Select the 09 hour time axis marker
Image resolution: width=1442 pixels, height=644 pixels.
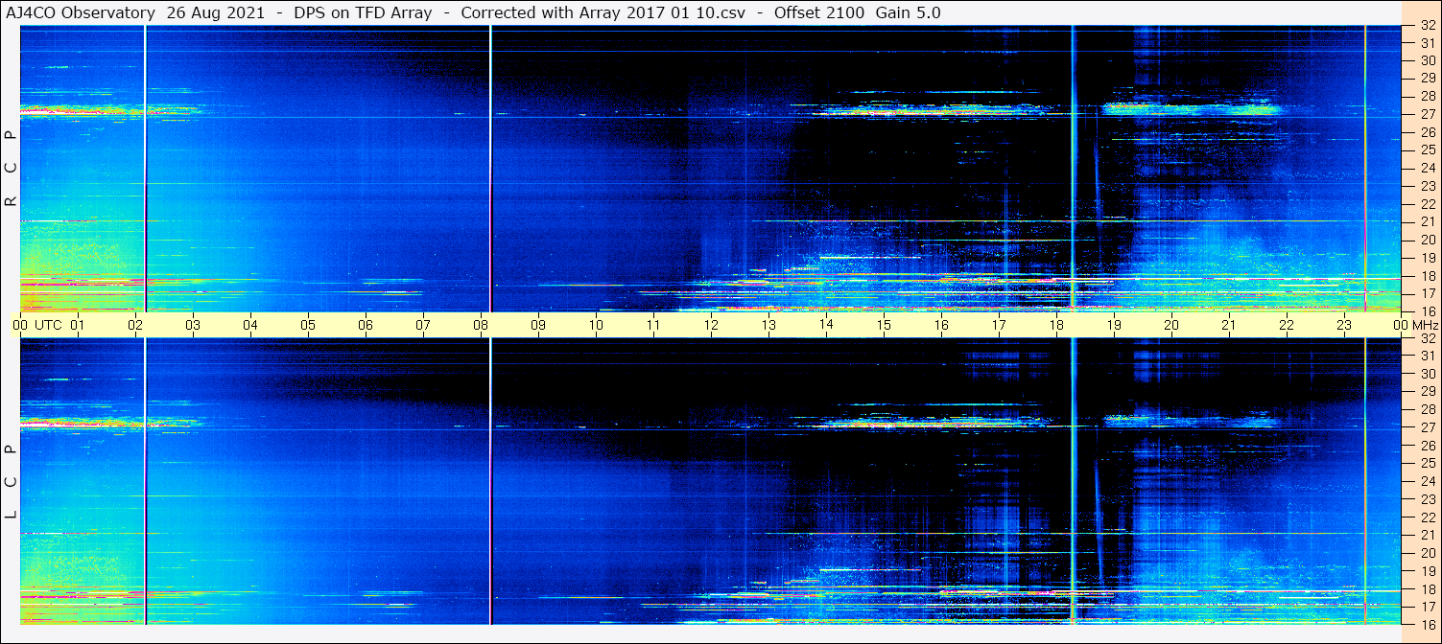click(x=538, y=325)
